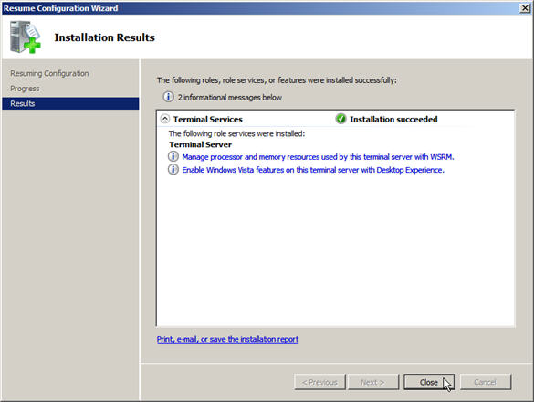Click the Next > button
This screenshot has width=534, height=402.
[x=372, y=382]
